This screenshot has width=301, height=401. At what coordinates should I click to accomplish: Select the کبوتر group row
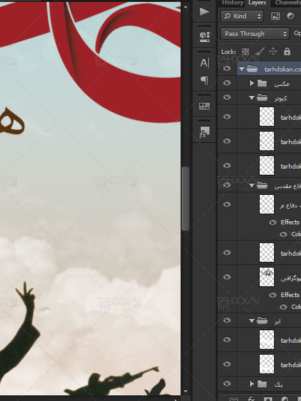pos(269,98)
